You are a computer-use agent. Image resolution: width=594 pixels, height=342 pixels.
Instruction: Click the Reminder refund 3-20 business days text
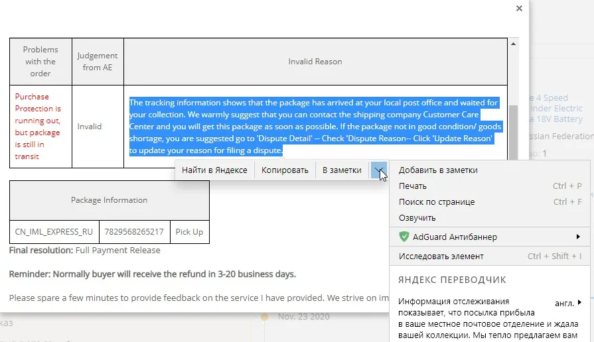coord(152,274)
